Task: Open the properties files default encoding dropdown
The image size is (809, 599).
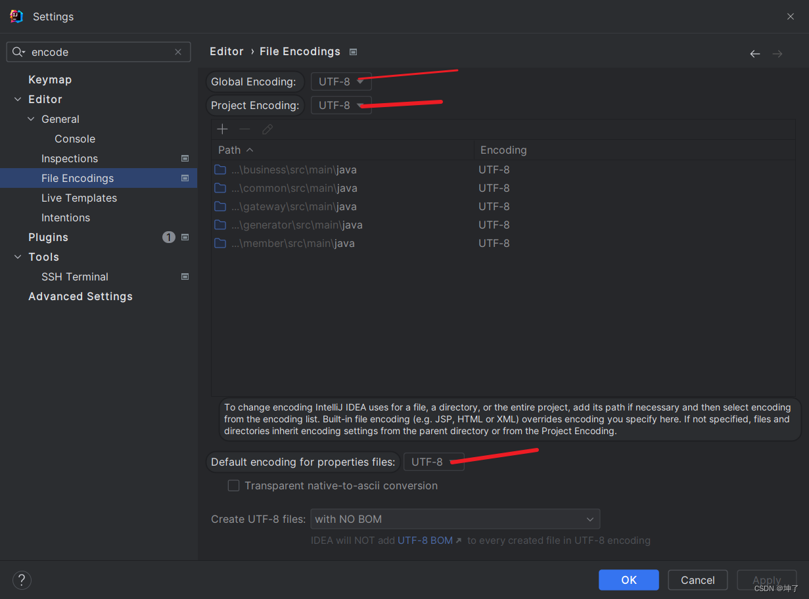Action: [x=434, y=461]
